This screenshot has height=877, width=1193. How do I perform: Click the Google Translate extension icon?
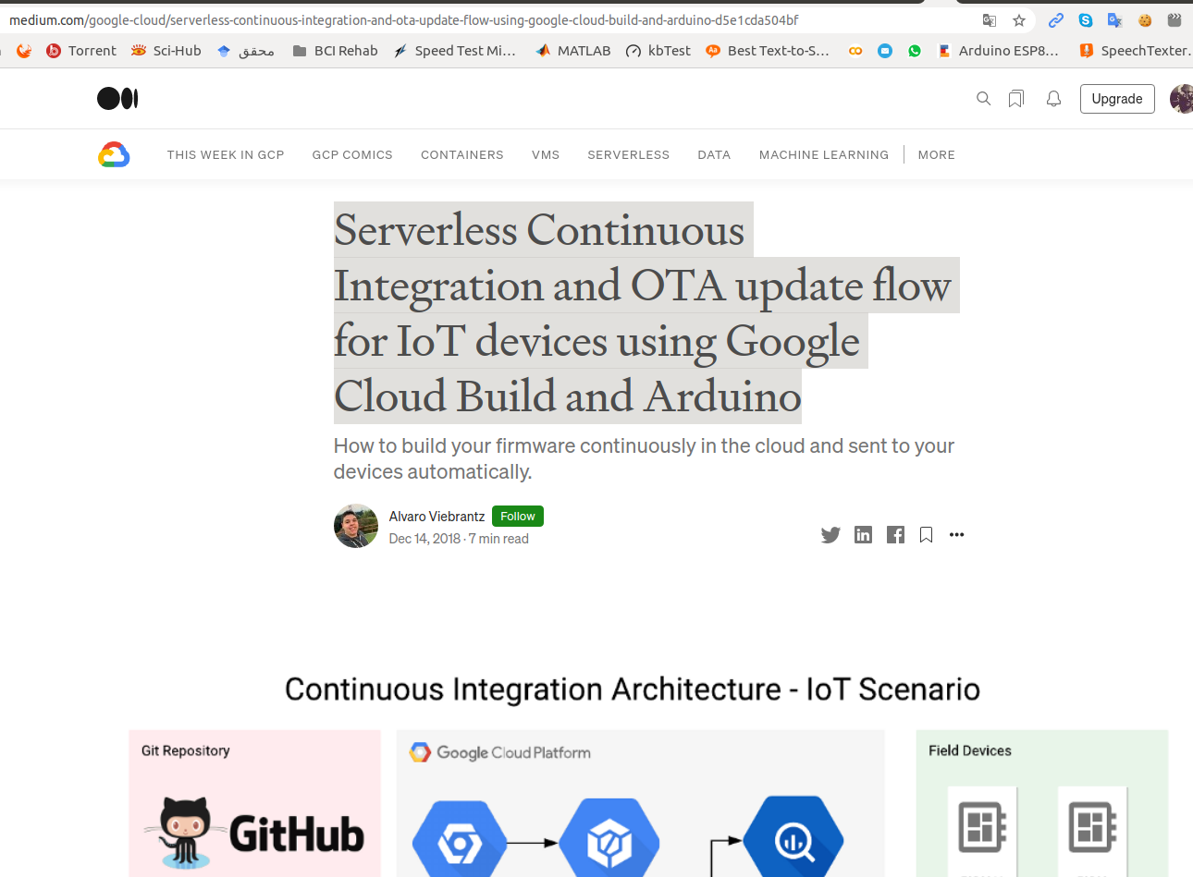point(1115,20)
